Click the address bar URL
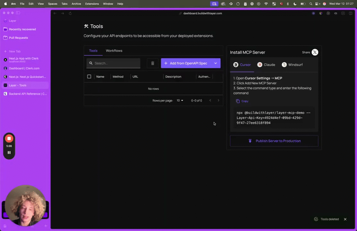 point(203,13)
